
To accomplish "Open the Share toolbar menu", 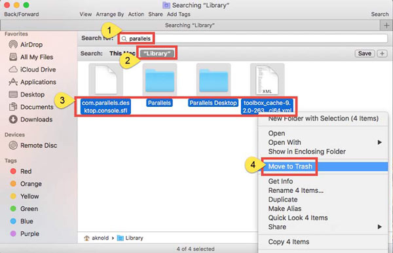I will coord(155,14).
